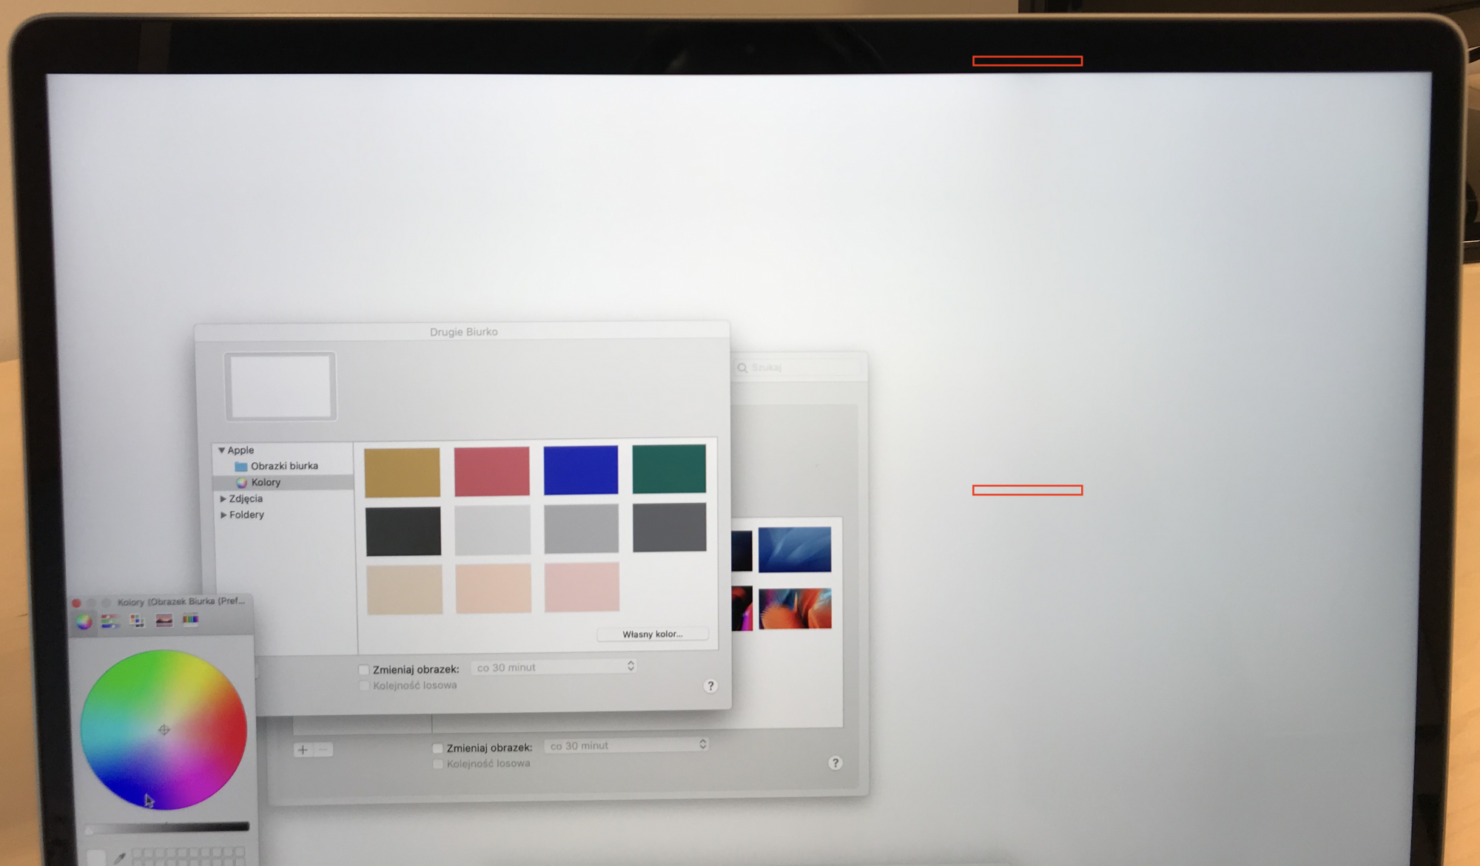Viewport: 1480px width, 866px height.
Task: Click the plus button to add a folder
Action: (x=303, y=750)
